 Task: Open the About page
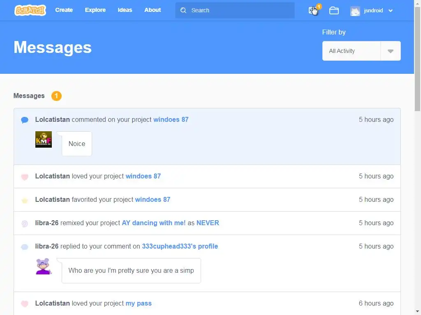pos(153,10)
